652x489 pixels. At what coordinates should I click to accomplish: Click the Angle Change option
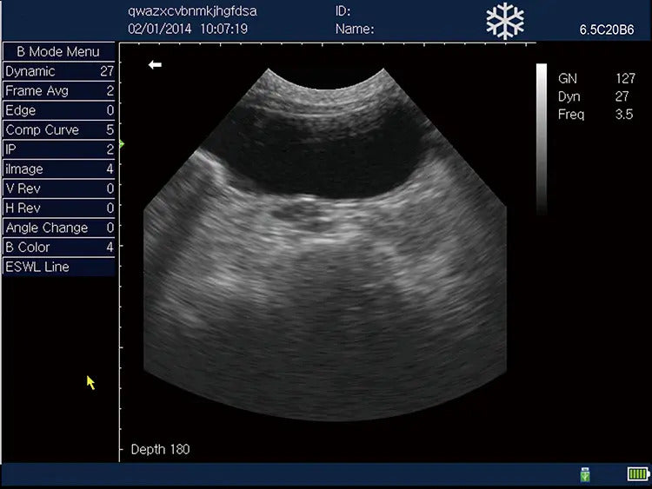click(x=59, y=228)
